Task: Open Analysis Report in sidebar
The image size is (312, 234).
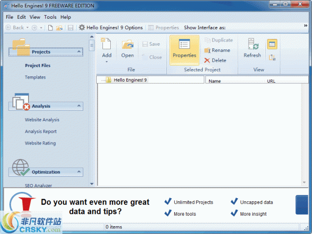Action: pos(41,132)
